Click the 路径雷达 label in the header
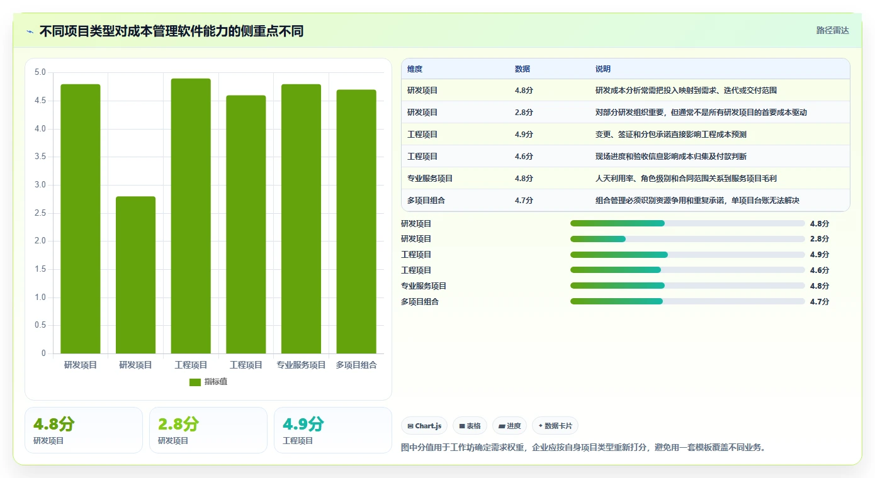The image size is (875, 478). [x=832, y=30]
